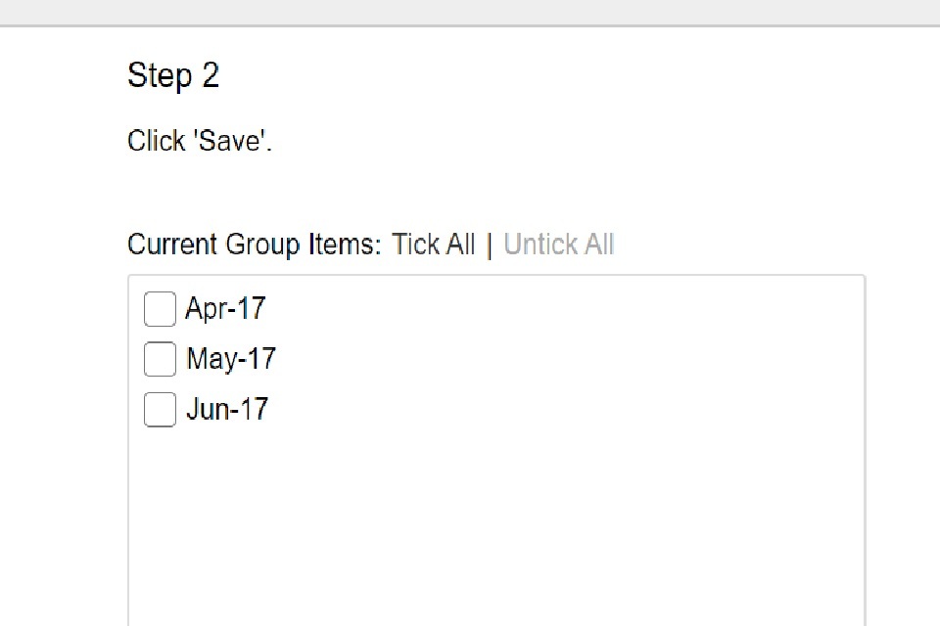Enable the May-17 checkbox
Screen dimensions: 940x626
click(x=160, y=359)
